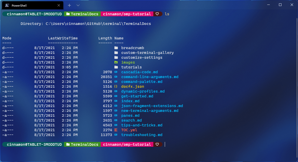Click the markdown icon beside cascadia-code.md
The height and width of the screenshot is (162, 298).
tap(116, 72)
